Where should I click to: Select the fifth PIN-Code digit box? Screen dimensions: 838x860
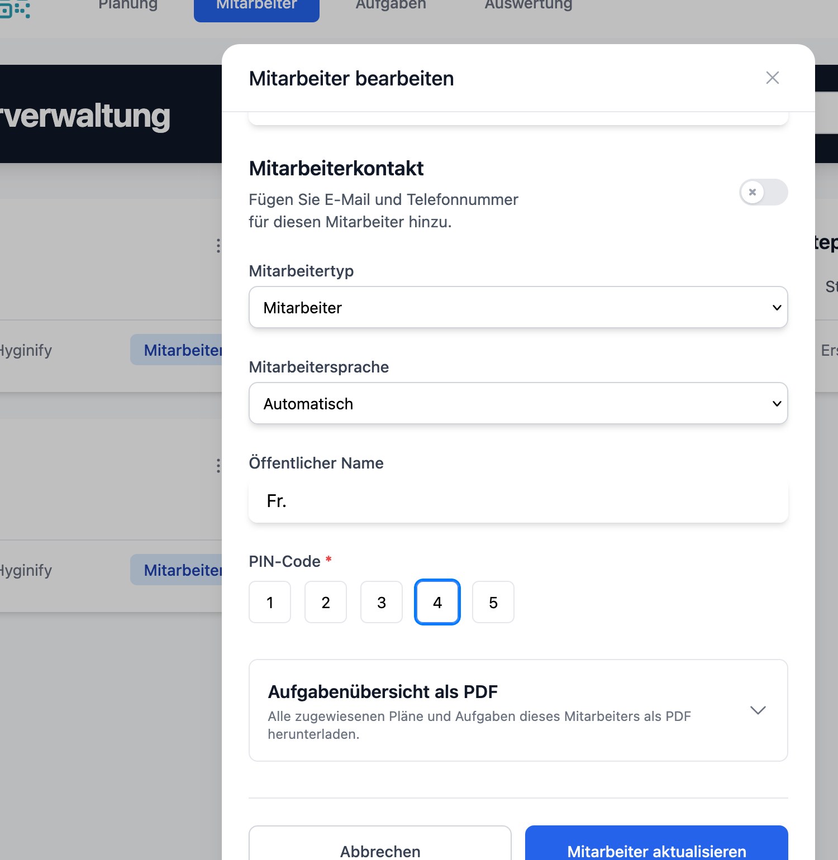pyautogui.click(x=493, y=602)
